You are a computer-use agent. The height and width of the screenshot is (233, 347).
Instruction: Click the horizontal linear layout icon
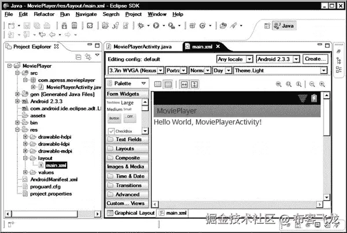point(158,84)
